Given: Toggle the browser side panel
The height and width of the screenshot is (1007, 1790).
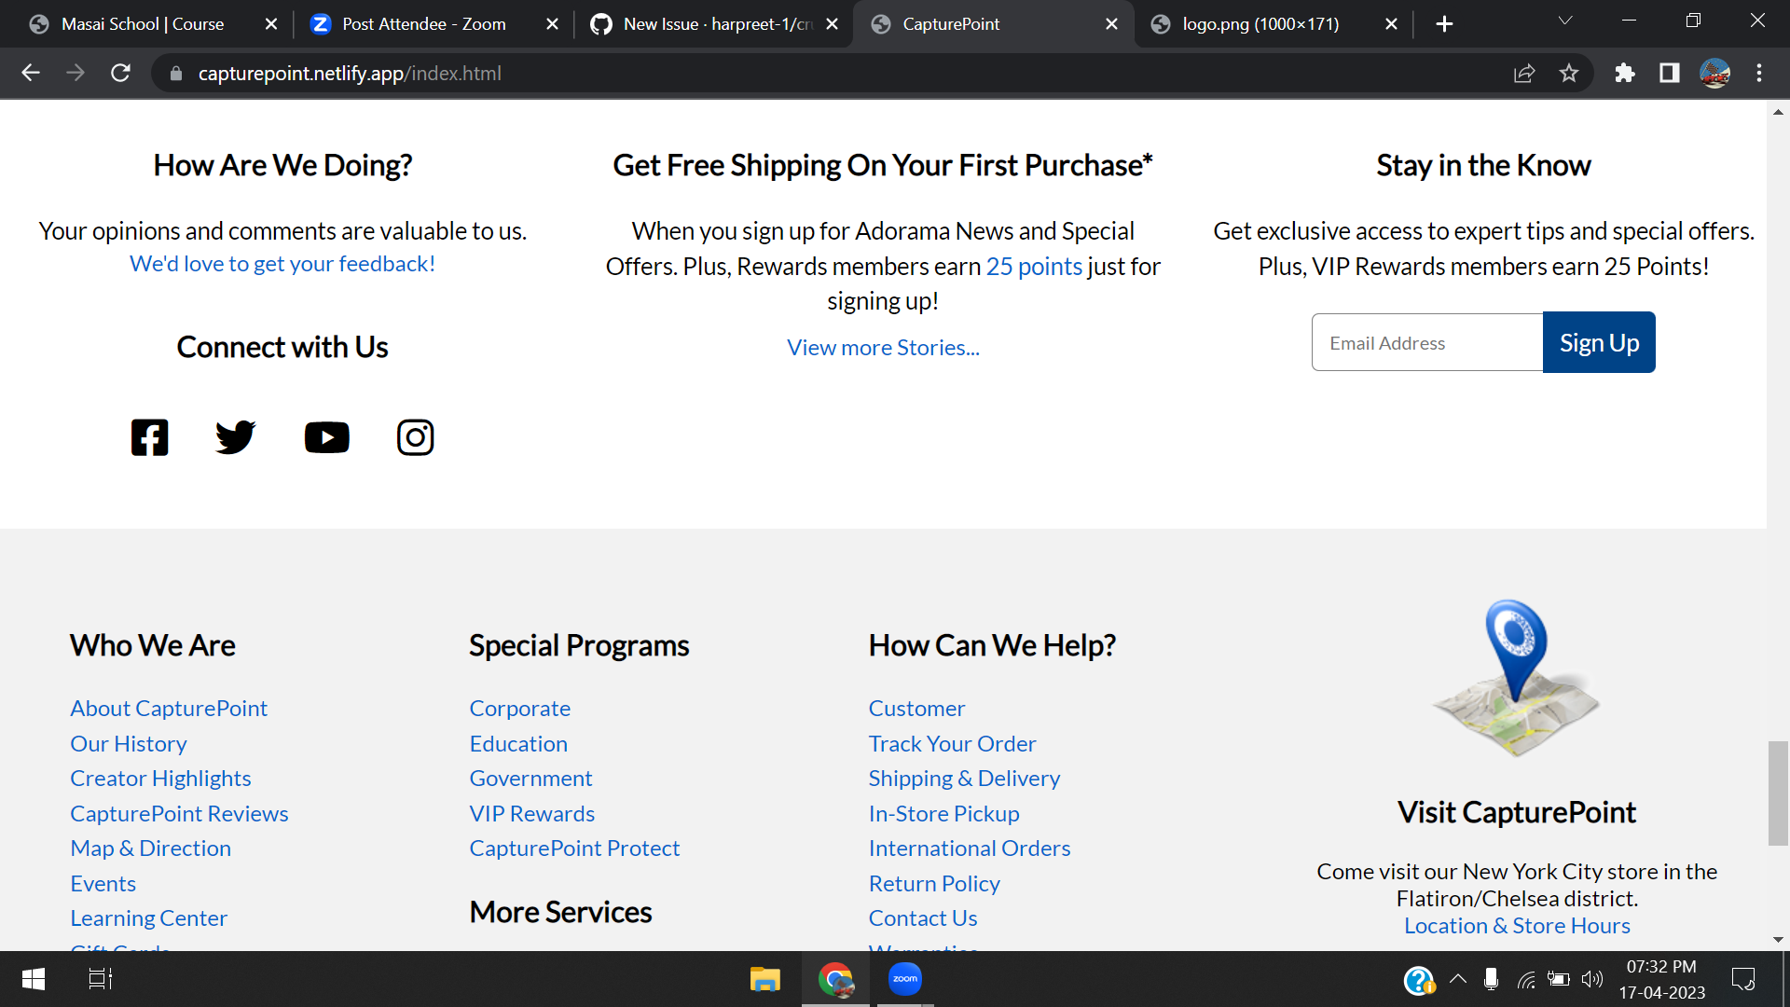Looking at the screenshot, I should point(1669,73).
